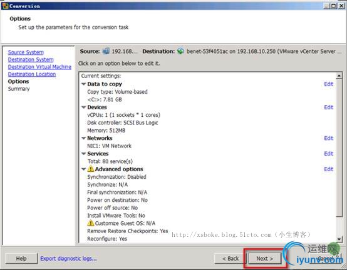Click the Data to copy heading
Image resolution: width=347 pixels, height=270 pixels.
click(x=105, y=84)
